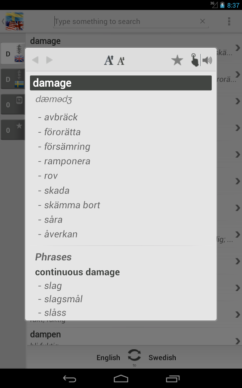
Task: Clear the search field with the X icon
Action: [202, 21]
